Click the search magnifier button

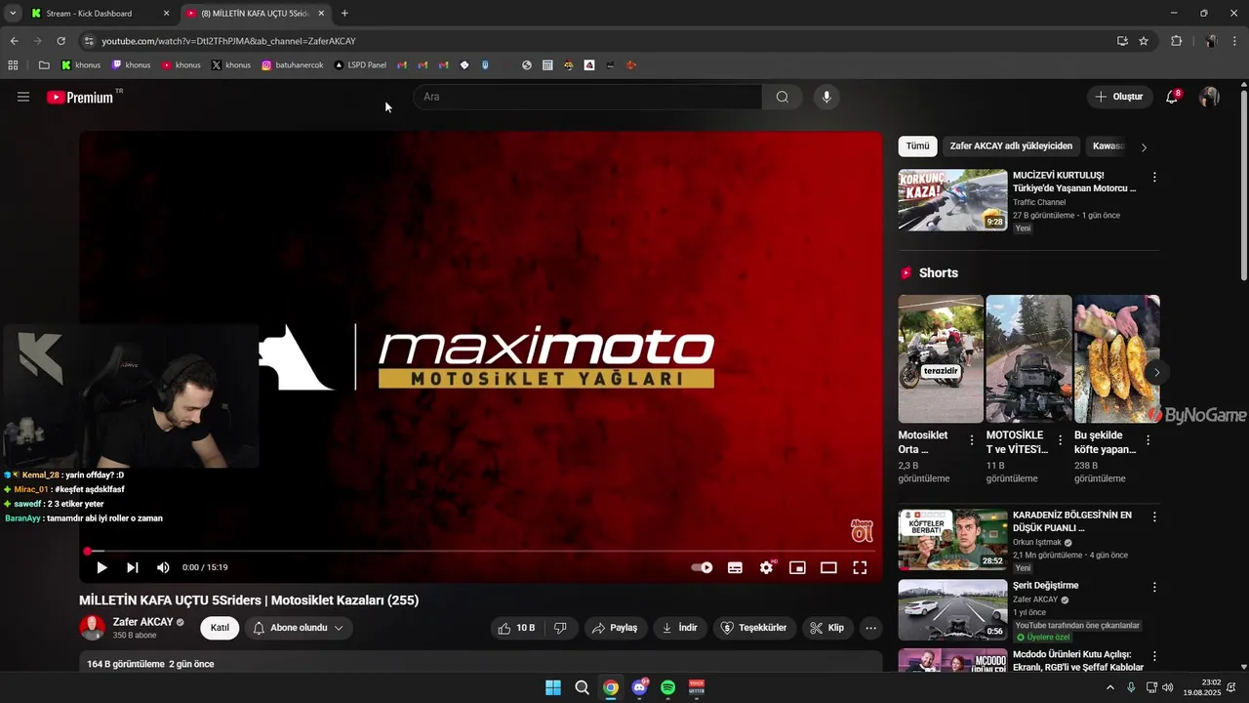click(x=783, y=97)
